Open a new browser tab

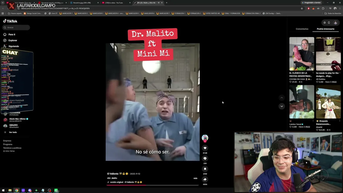pyautogui.click(x=166, y=3)
